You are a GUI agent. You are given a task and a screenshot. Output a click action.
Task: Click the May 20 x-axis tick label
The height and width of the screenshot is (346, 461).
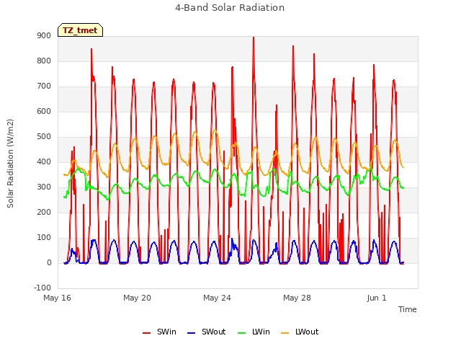pos(138,298)
